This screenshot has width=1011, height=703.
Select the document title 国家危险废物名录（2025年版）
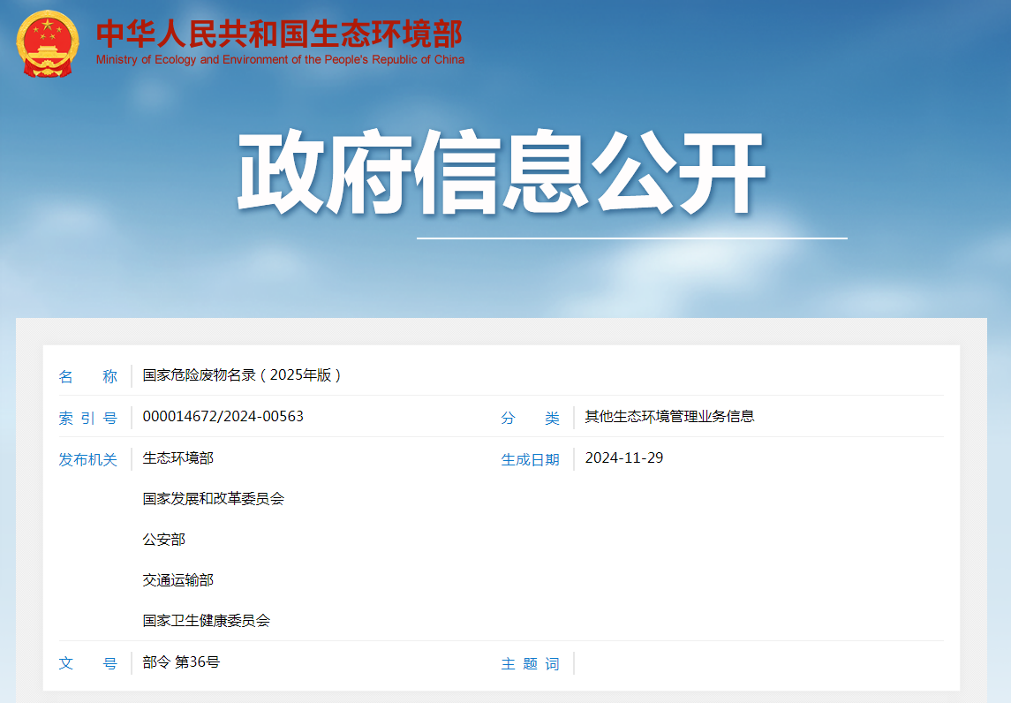point(242,375)
